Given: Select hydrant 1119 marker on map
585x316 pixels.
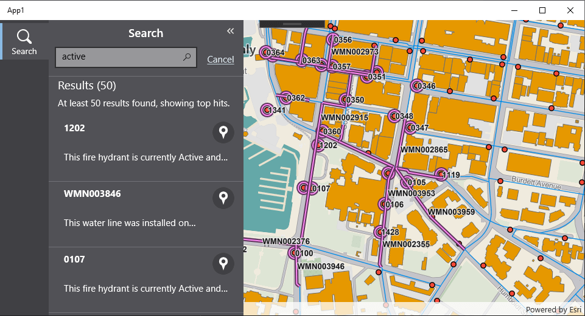Looking at the screenshot, I should pyautogui.click(x=441, y=174).
